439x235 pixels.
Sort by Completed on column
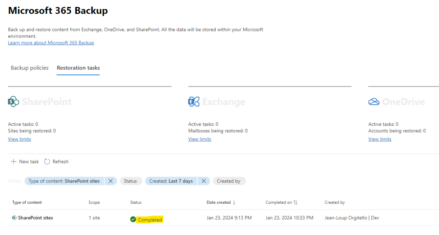(279, 202)
